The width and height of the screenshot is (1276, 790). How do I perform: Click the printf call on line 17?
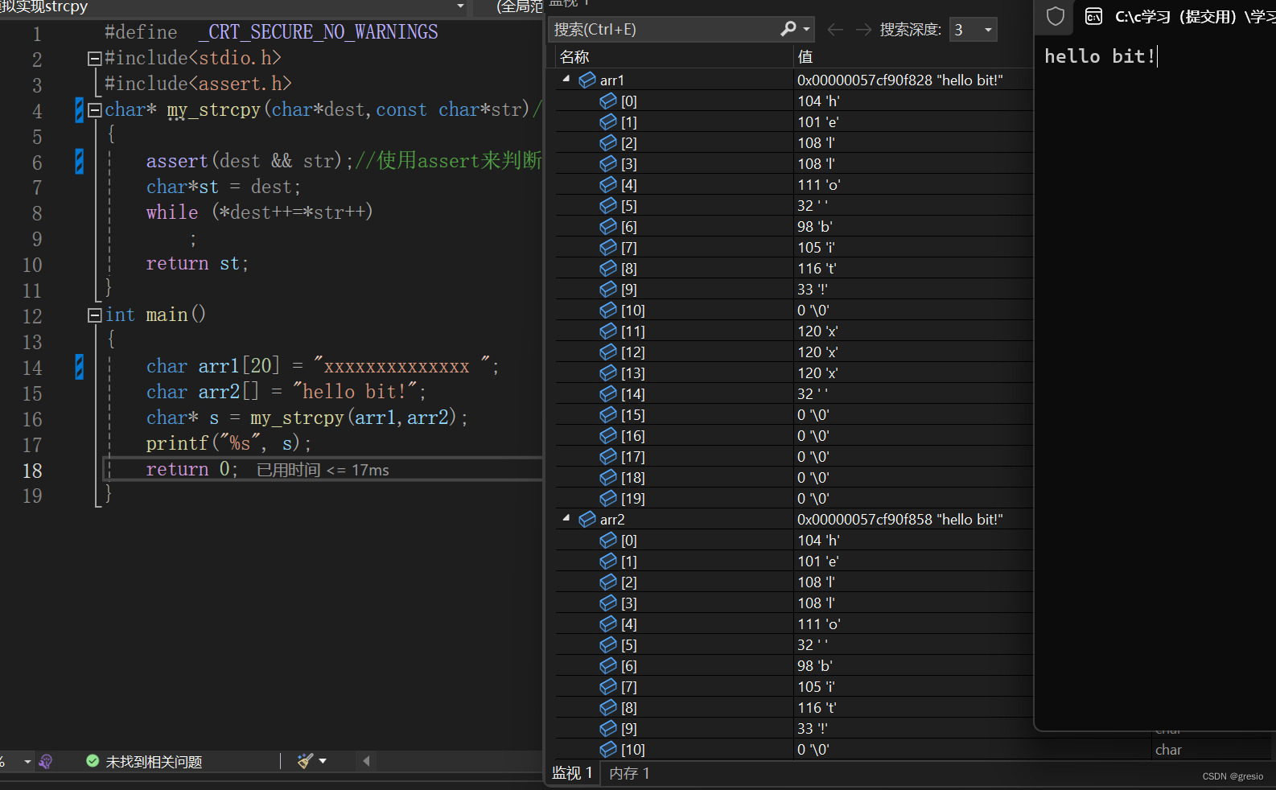pos(177,443)
